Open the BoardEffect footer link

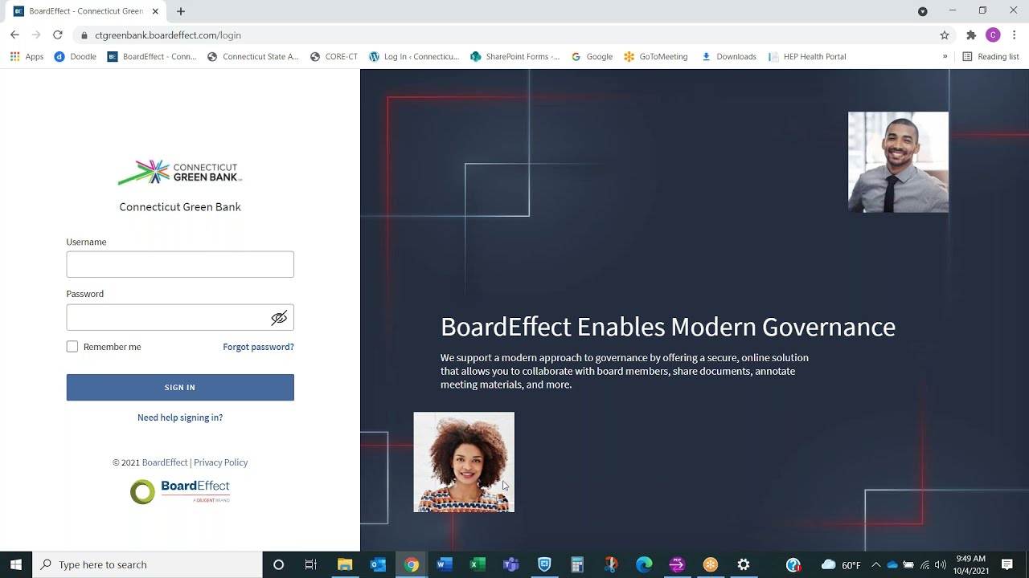coord(165,462)
